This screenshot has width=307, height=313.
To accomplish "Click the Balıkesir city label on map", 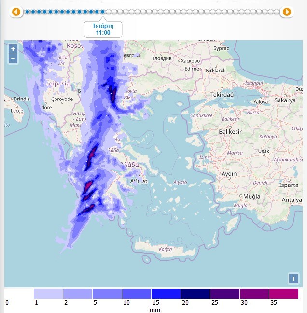I will tap(230, 132).
